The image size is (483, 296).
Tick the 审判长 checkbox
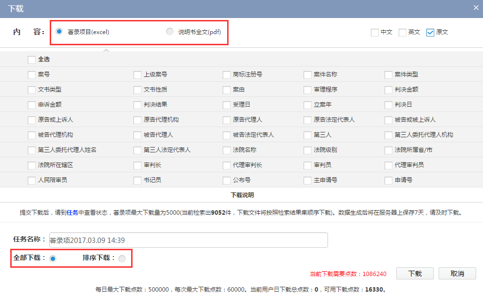137,166
